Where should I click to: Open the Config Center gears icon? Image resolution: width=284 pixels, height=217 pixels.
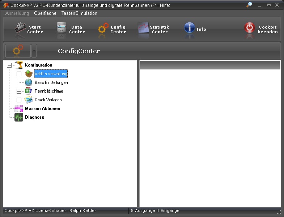click(x=103, y=28)
